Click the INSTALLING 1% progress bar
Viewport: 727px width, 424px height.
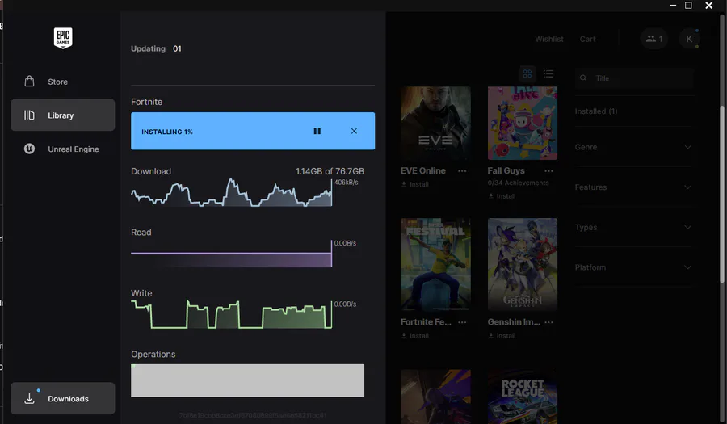253,131
